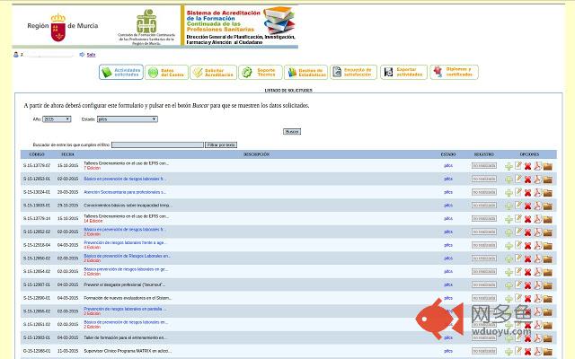
Task: Delete the Atención Sociosanitaria request
Action: click(x=527, y=193)
